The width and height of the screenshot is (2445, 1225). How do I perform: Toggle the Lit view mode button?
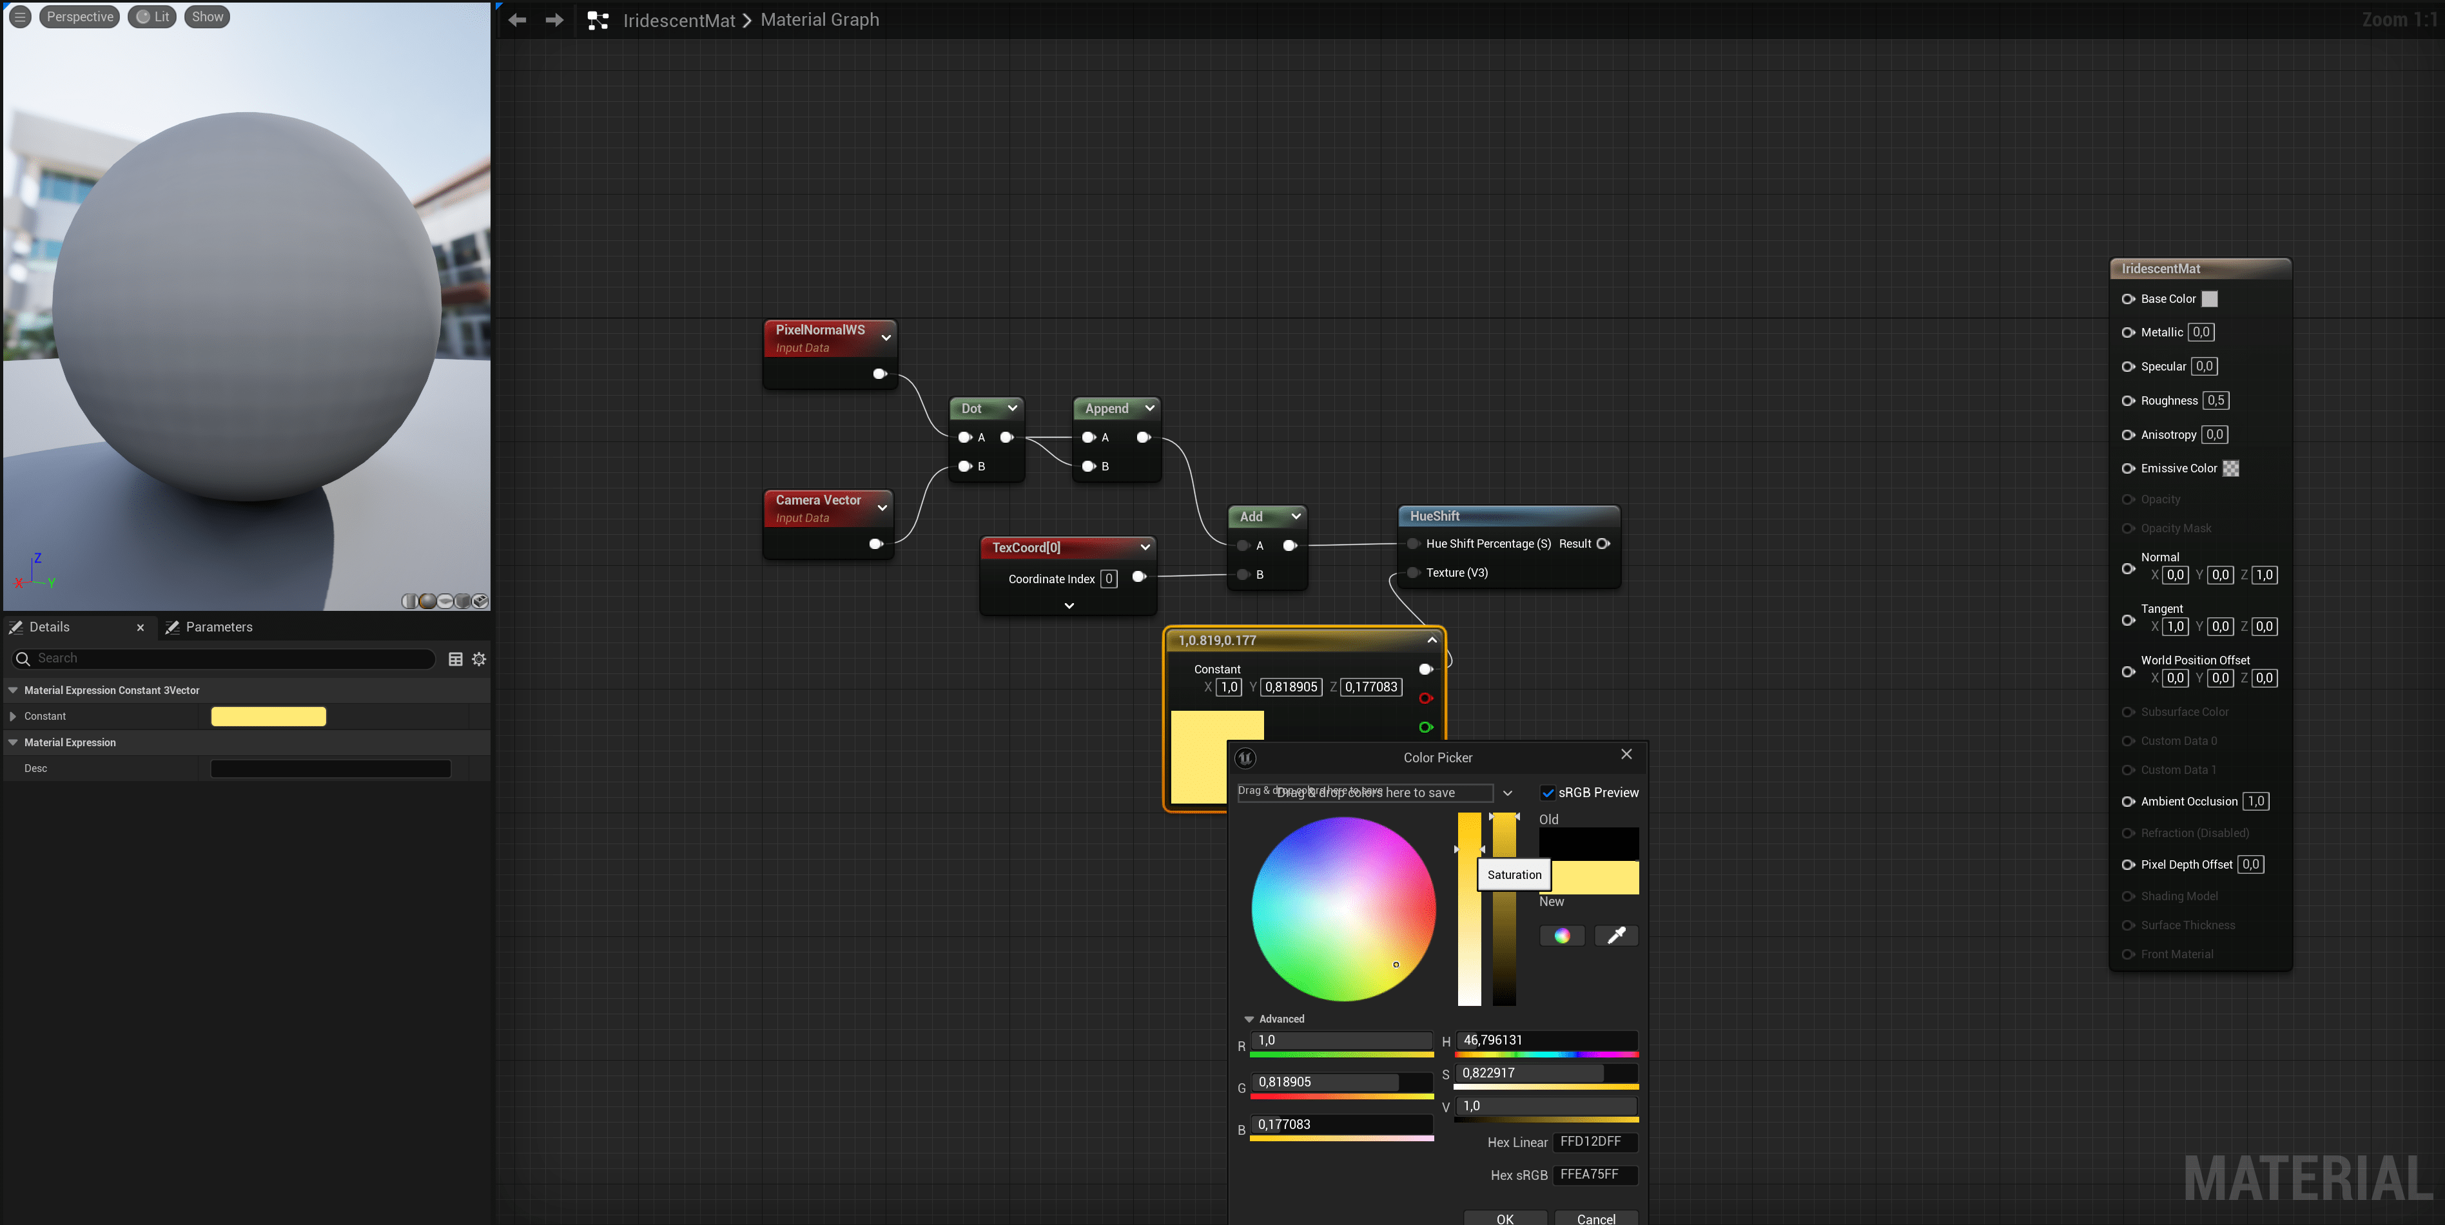pos(153,16)
